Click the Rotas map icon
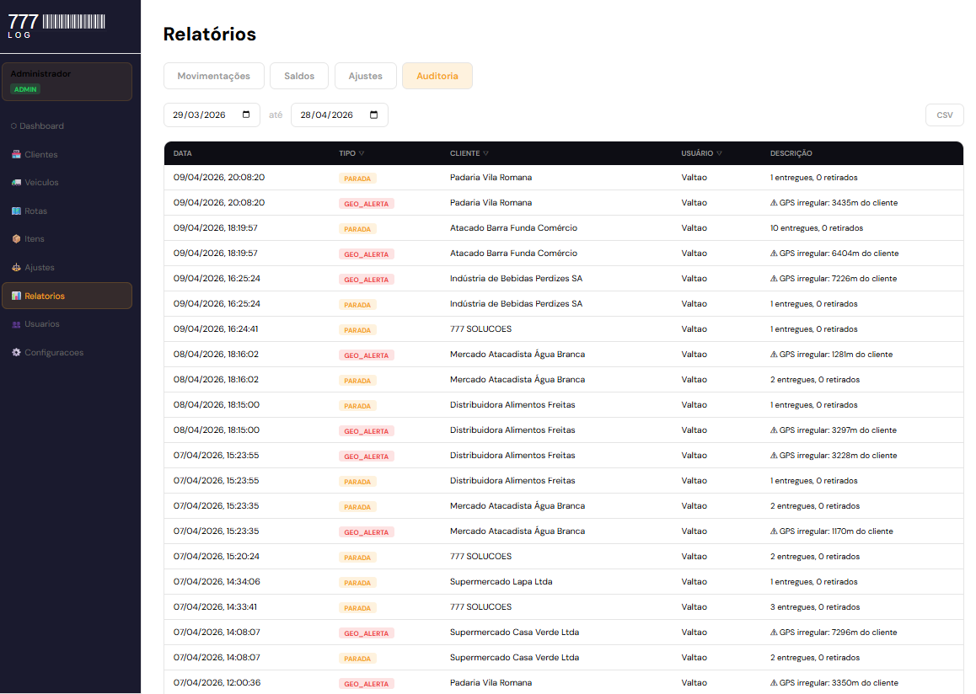 [x=16, y=211]
